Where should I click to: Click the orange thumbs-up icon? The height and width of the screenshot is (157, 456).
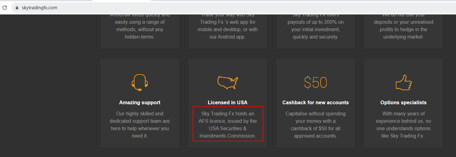tap(404, 82)
